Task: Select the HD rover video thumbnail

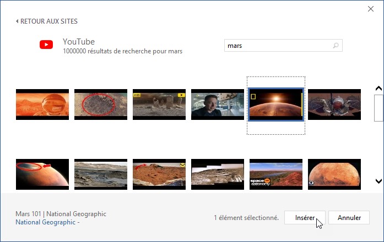Action: click(x=159, y=105)
